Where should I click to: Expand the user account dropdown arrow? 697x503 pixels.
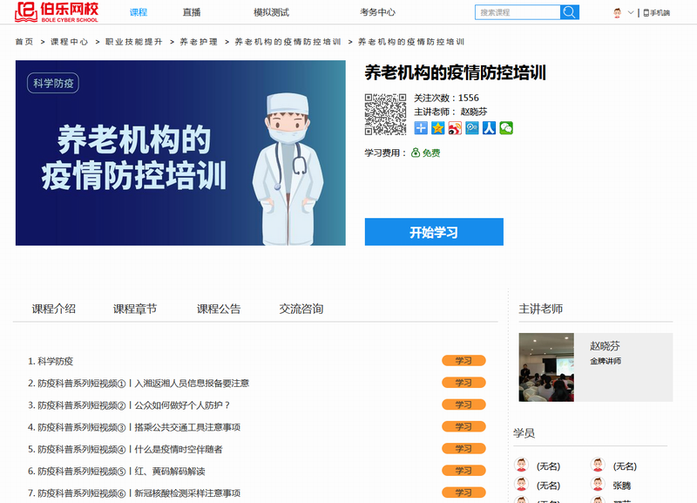pos(631,13)
